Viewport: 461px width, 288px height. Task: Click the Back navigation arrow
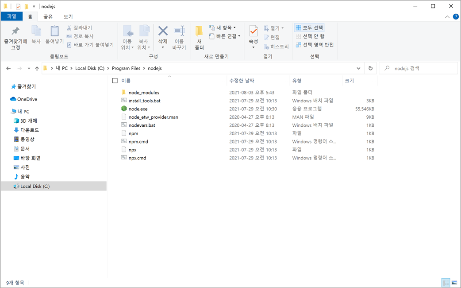[8, 68]
